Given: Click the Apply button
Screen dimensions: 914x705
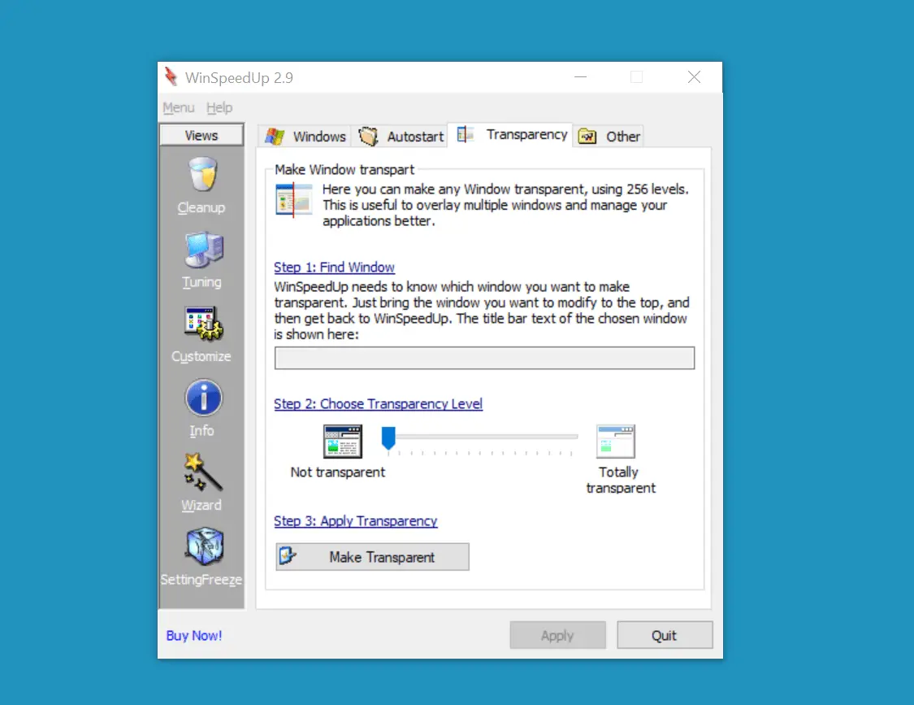Looking at the screenshot, I should click(x=557, y=635).
